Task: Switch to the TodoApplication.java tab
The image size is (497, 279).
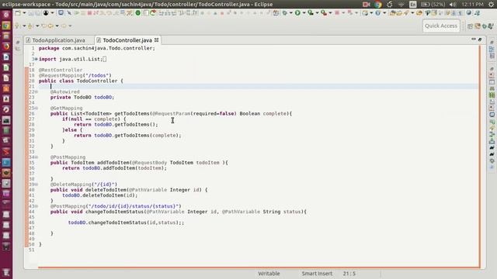Action: point(59,40)
